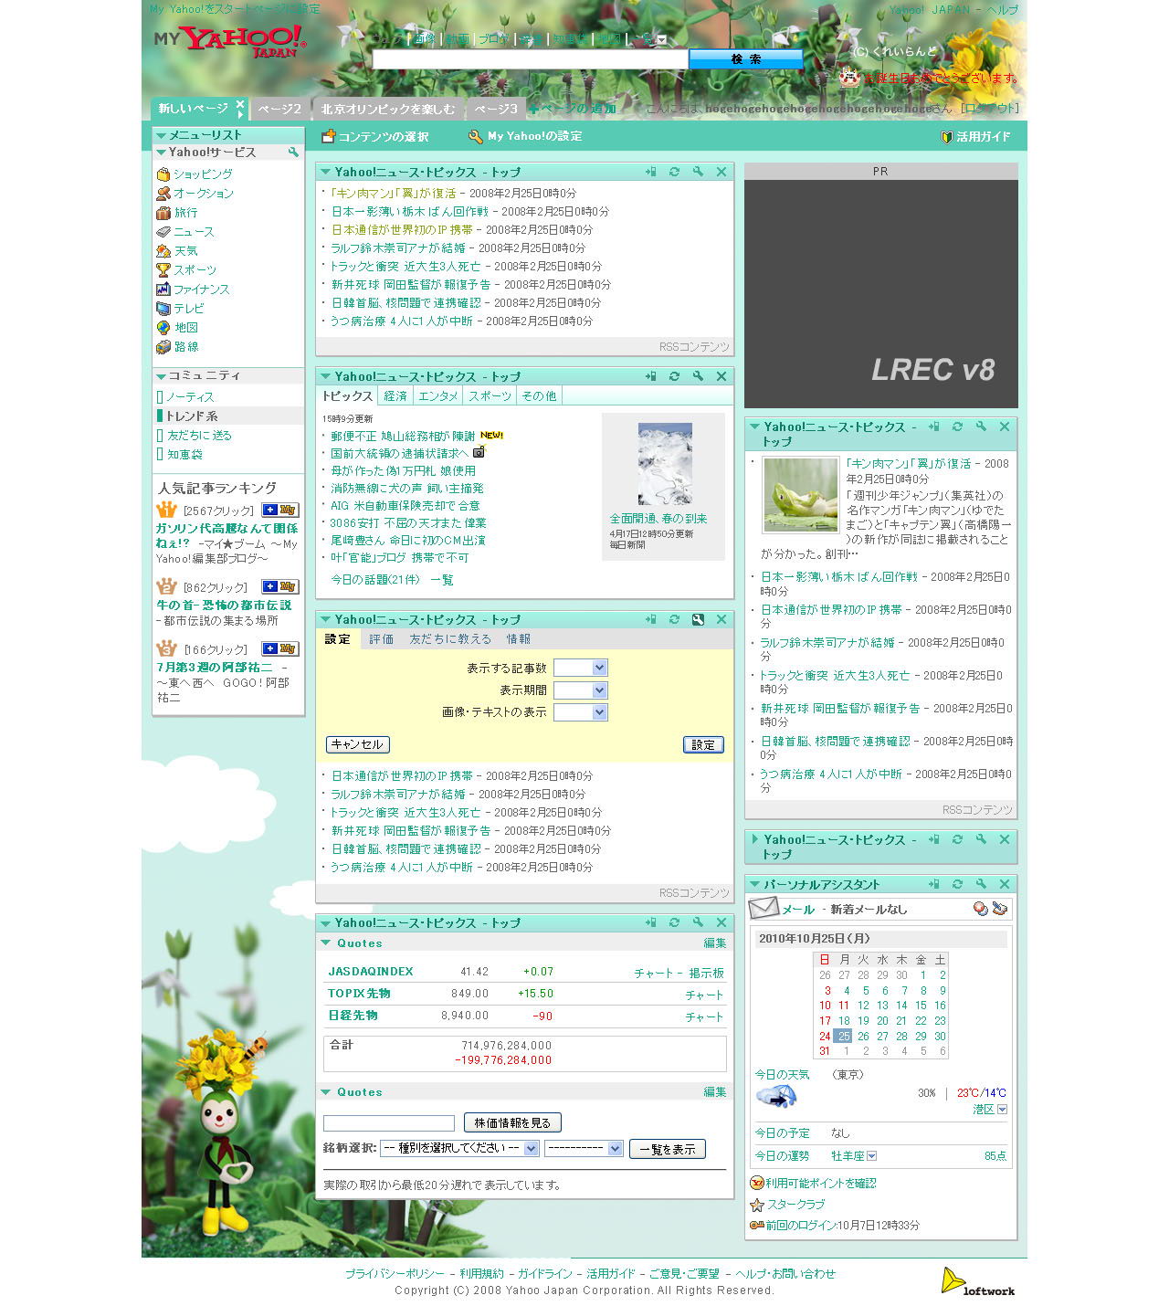Click the 地図 globe icon
Screen dimensions: 1169x1306
point(163,328)
